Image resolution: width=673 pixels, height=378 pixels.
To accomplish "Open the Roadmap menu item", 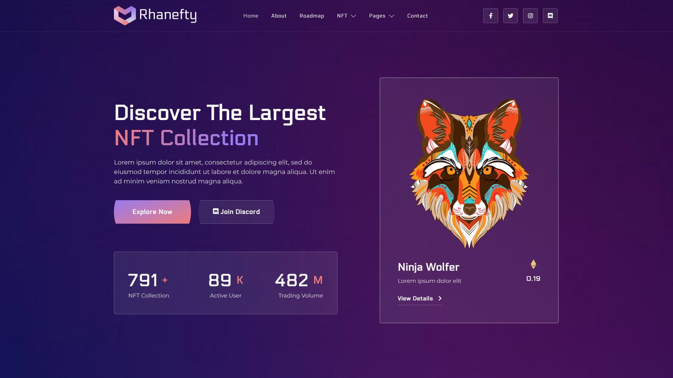I will click(x=312, y=16).
